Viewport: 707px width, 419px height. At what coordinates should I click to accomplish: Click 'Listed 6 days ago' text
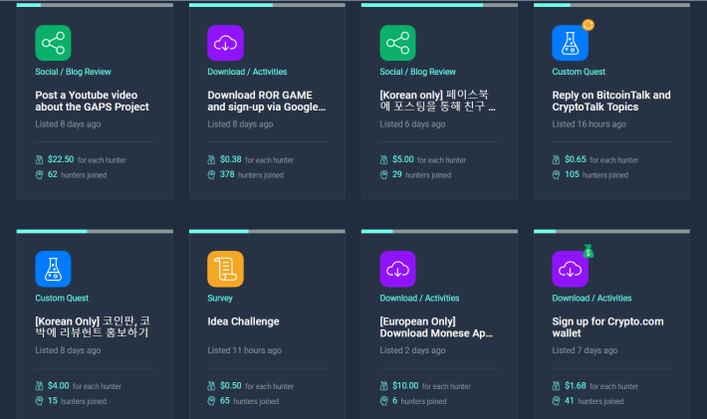[412, 123]
